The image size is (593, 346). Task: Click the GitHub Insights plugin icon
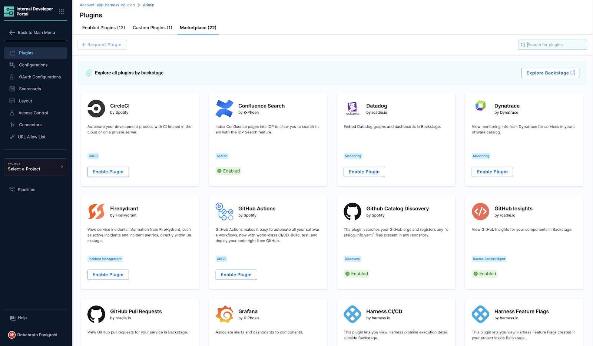480,212
